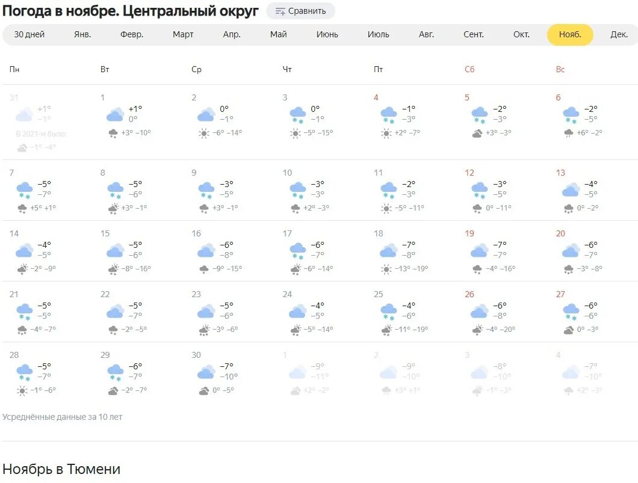Switch to the Янв. month tab

(82, 34)
